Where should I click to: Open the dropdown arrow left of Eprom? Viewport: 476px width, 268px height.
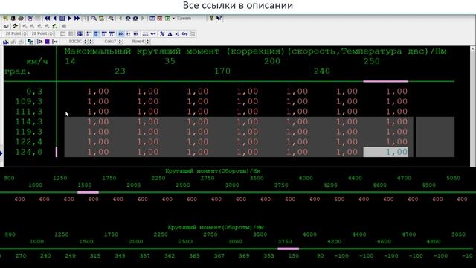point(173,18)
